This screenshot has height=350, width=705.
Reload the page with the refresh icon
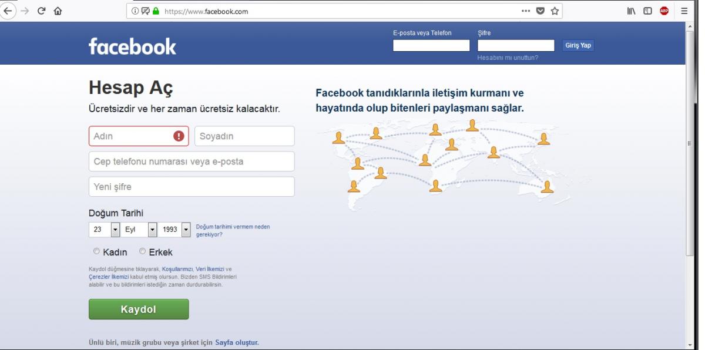[42, 11]
